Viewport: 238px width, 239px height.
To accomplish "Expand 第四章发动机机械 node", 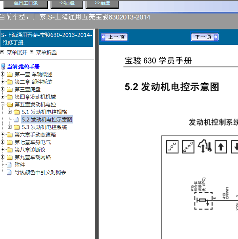I will tap(2, 96).
